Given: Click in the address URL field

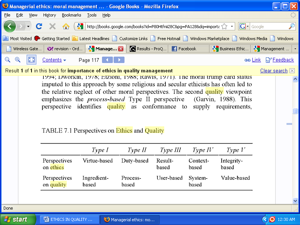Looking at the screenshot, I should pyautogui.click(x=153, y=27).
